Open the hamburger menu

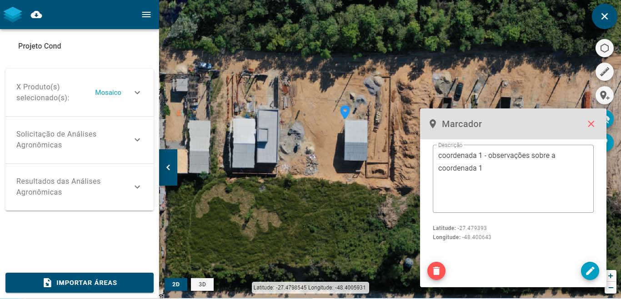(146, 15)
